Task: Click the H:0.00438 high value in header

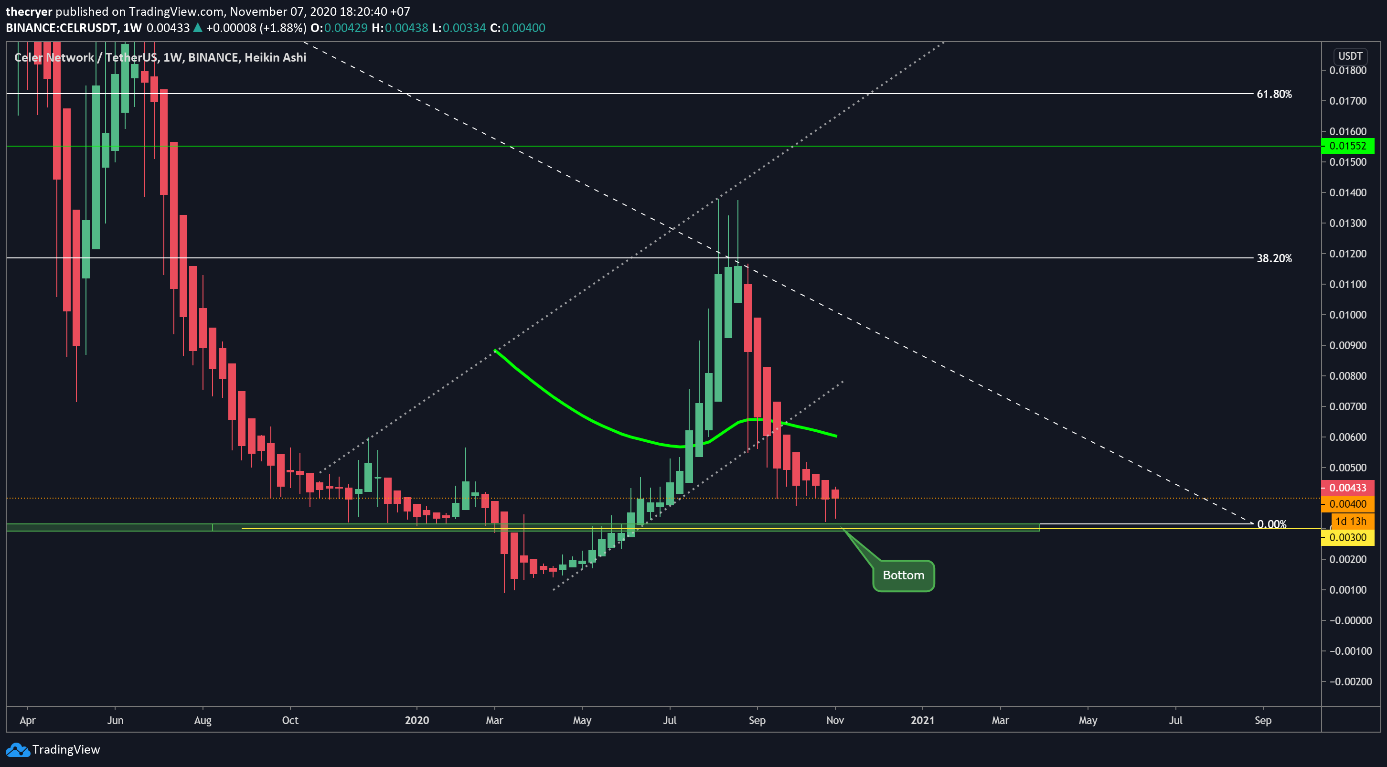Action: point(400,28)
